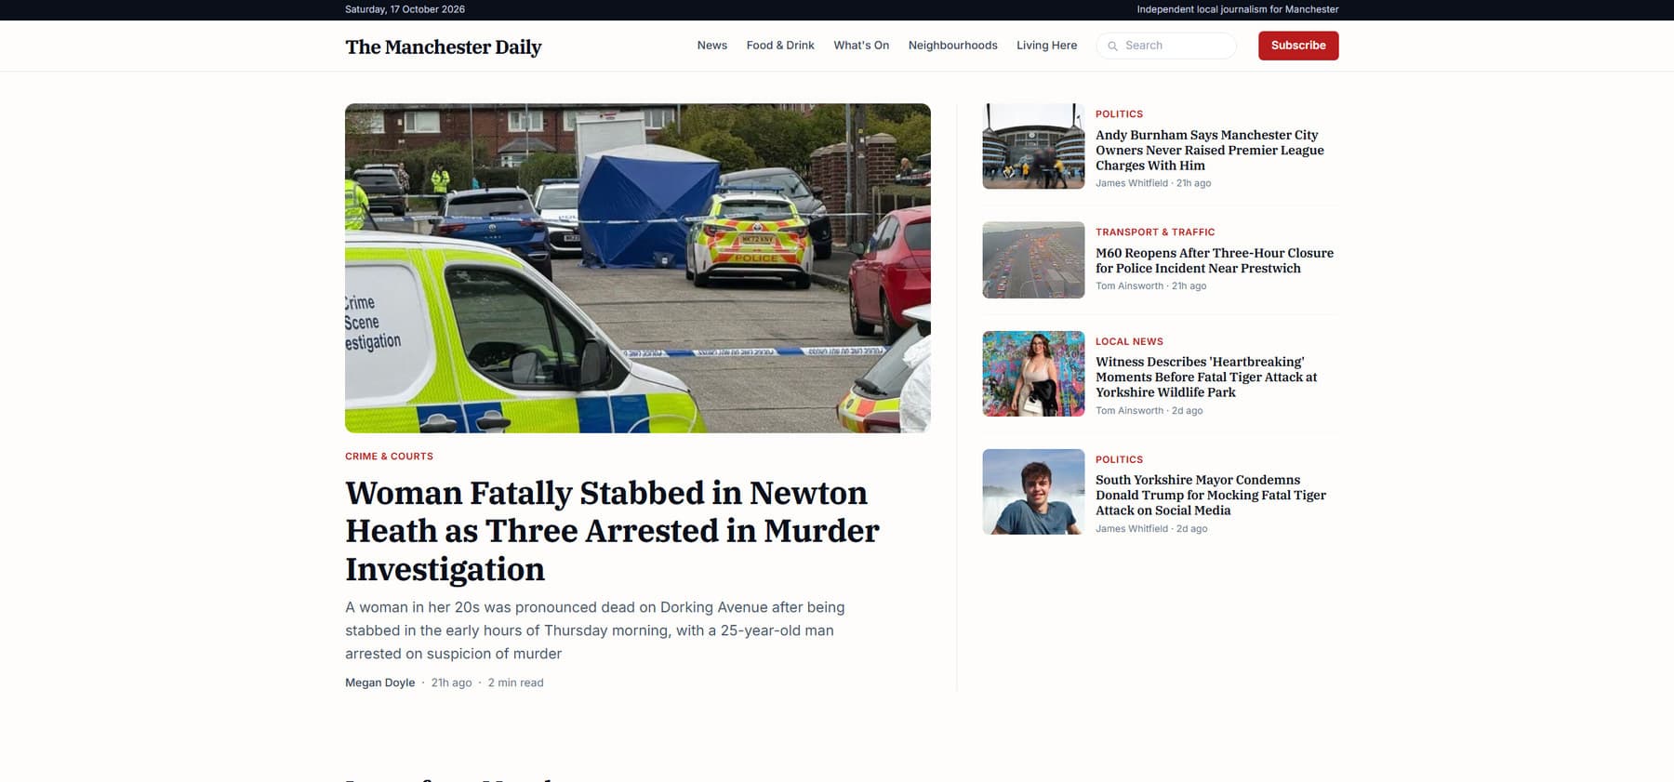Click the search magnifier icon

(1112, 46)
